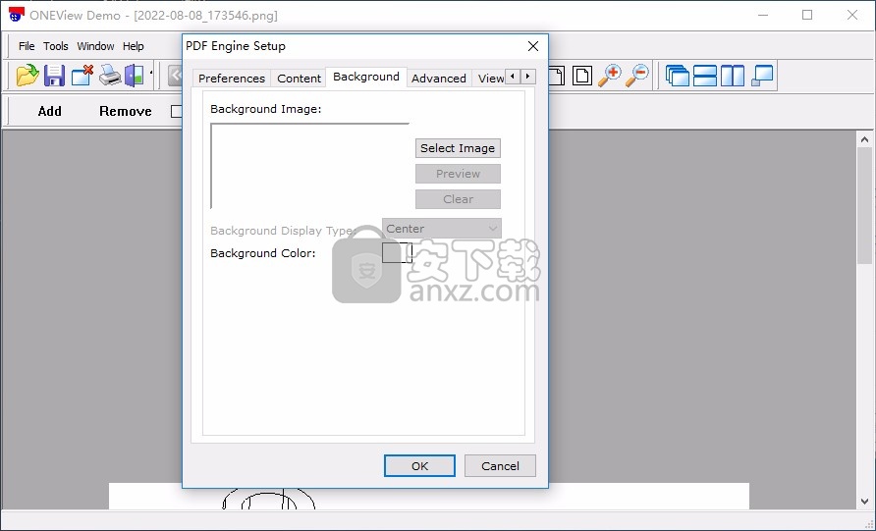
Task: Close the document using the red-X window icon
Action: point(82,76)
